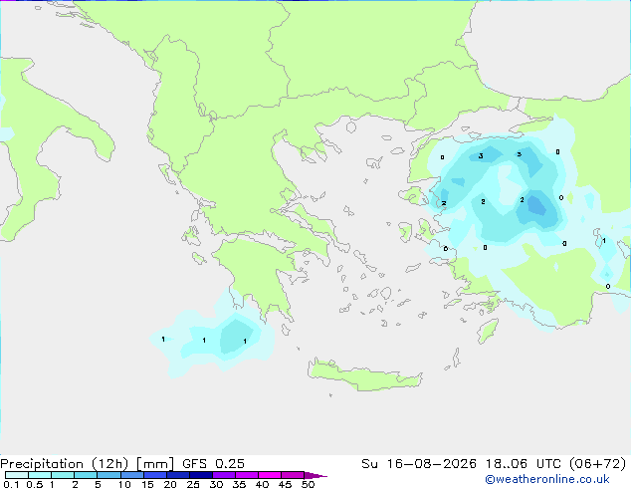Viewport: 631px width, 488px height.
Task: Click the '18..06 UTC' time text
Action: click(524, 464)
